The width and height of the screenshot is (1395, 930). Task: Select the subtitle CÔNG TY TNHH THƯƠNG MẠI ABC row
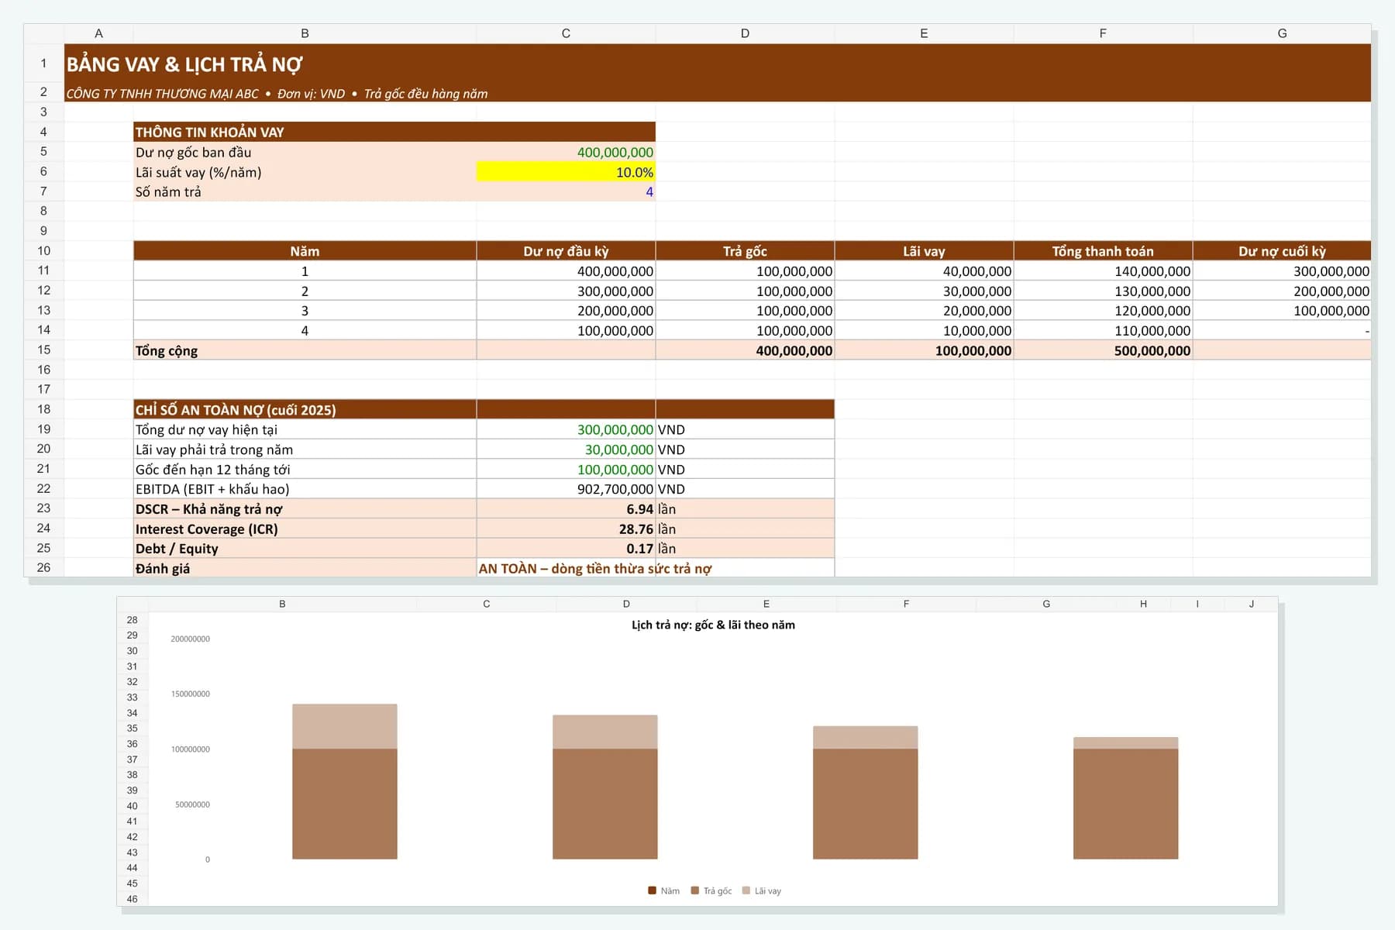[x=718, y=93]
